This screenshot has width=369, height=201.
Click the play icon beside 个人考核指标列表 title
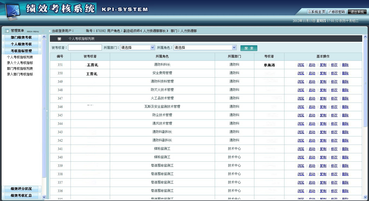[59, 39]
